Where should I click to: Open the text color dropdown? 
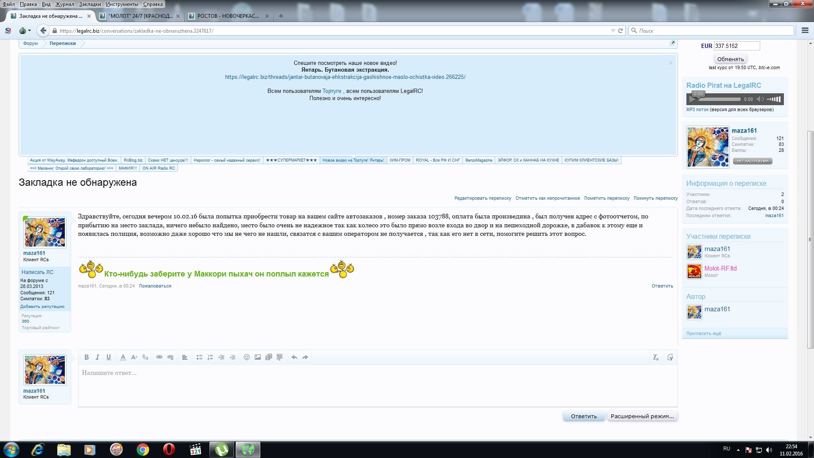[123, 357]
